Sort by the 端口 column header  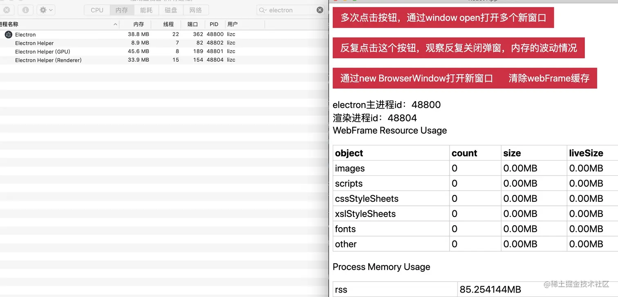(193, 25)
